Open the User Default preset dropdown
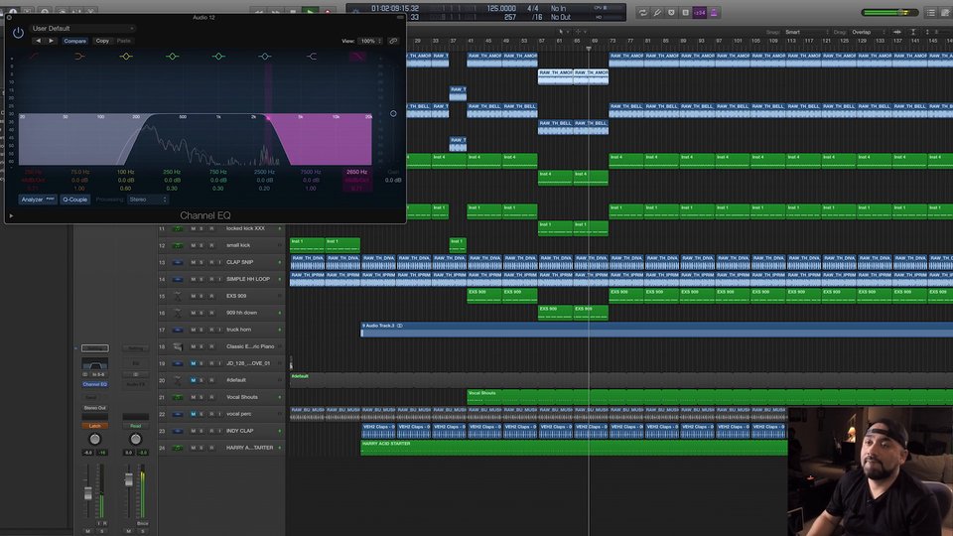 (82, 28)
